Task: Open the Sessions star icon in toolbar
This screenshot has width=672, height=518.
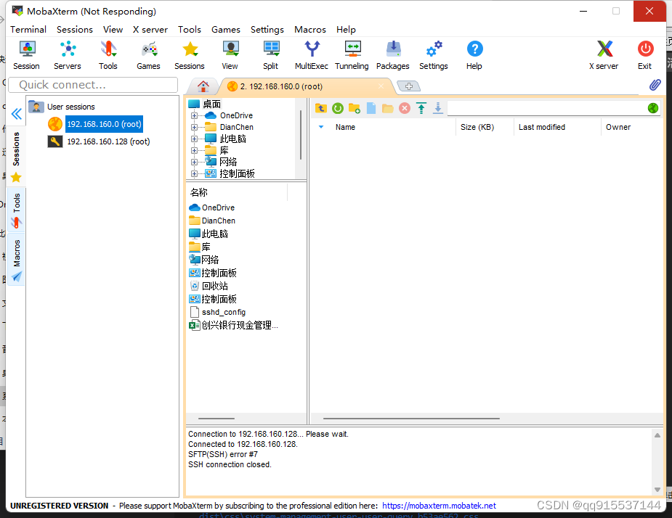Action: [x=190, y=55]
